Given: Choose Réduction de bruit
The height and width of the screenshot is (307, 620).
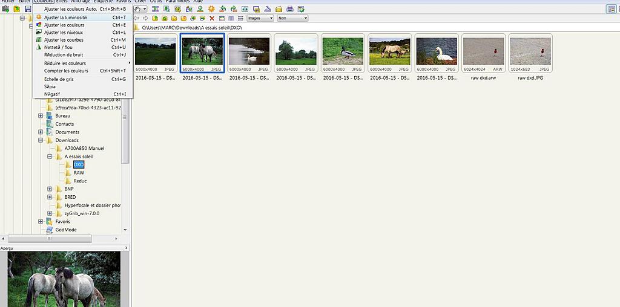Looking at the screenshot, I should [84, 55].
